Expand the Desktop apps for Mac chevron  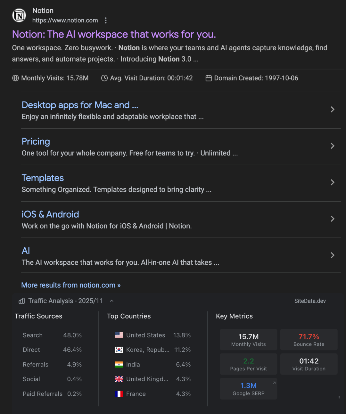click(x=333, y=110)
